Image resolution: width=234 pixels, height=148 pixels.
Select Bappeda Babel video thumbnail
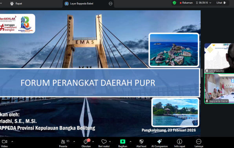tap(219, 88)
